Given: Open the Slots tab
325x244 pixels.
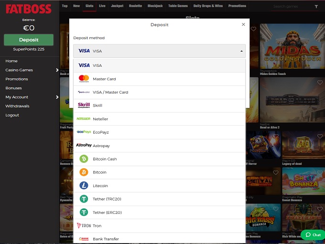Looking at the screenshot, I should coord(89,6).
